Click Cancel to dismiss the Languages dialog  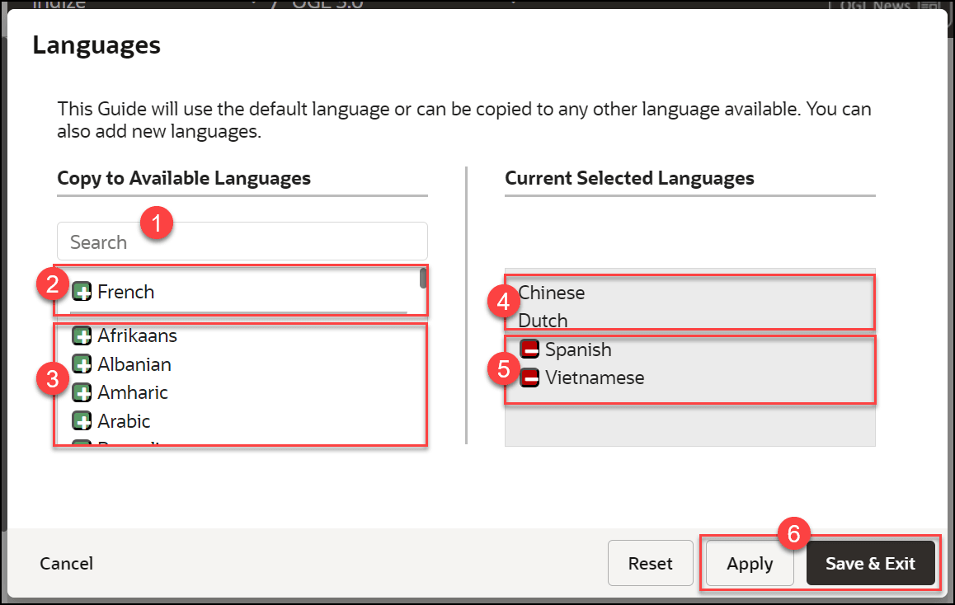(66, 563)
